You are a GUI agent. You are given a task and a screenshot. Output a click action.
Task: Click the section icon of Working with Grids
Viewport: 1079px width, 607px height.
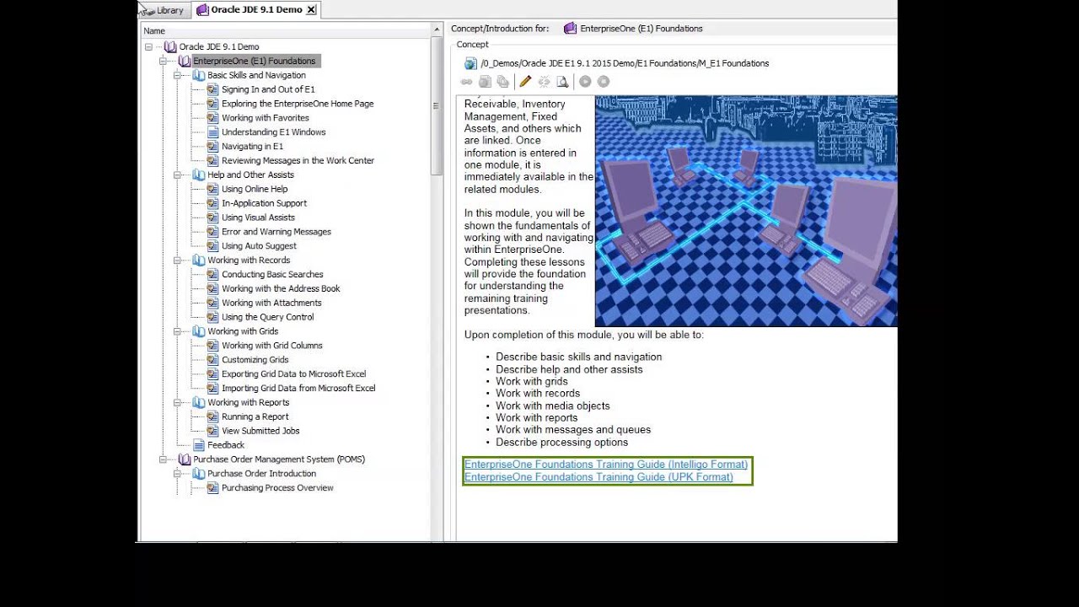tap(199, 331)
